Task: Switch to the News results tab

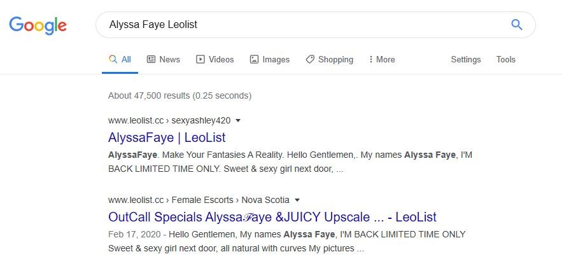Action: [x=164, y=59]
